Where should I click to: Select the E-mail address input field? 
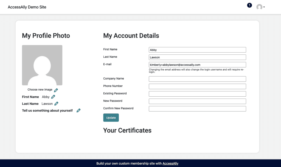click(197, 65)
